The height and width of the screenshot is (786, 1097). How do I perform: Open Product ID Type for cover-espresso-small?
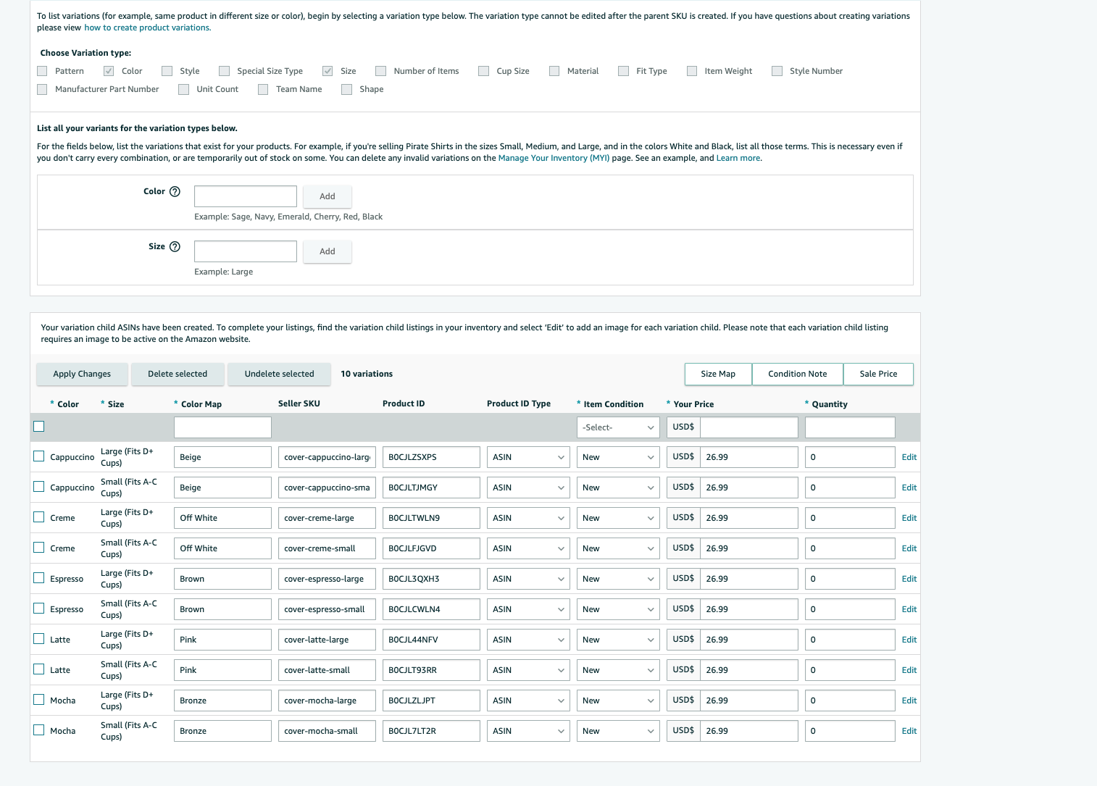[528, 609]
